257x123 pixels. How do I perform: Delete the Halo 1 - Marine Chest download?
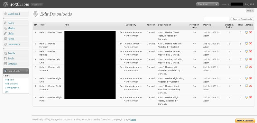tap(251, 32)
